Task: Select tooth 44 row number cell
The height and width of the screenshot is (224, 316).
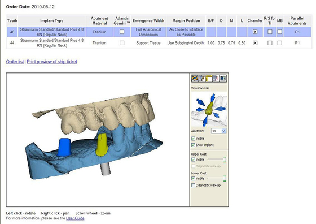Action: coord(12,43)
